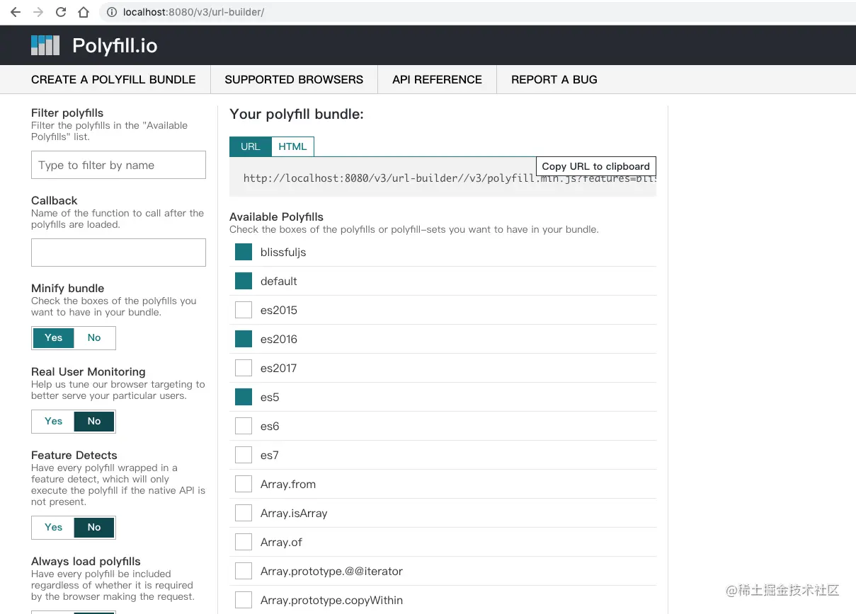
Task: Reload the page with the refresh icon
Action: tap(61, 12)
